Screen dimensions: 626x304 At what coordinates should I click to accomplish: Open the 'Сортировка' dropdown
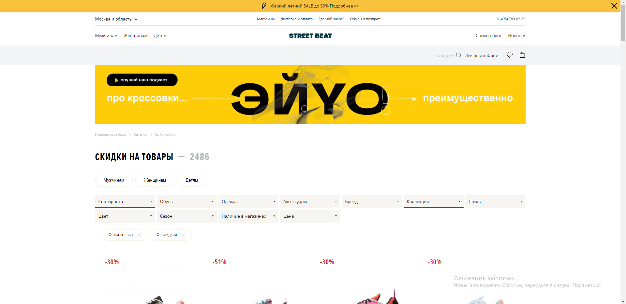pos(125,201)
